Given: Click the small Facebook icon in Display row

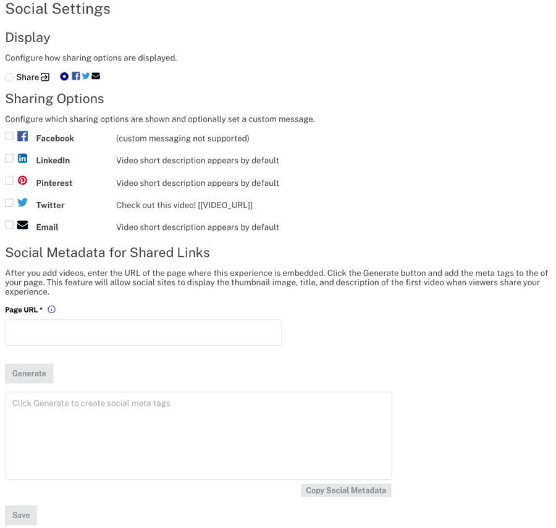Looking at the screenshot, I should pos(76,76).
